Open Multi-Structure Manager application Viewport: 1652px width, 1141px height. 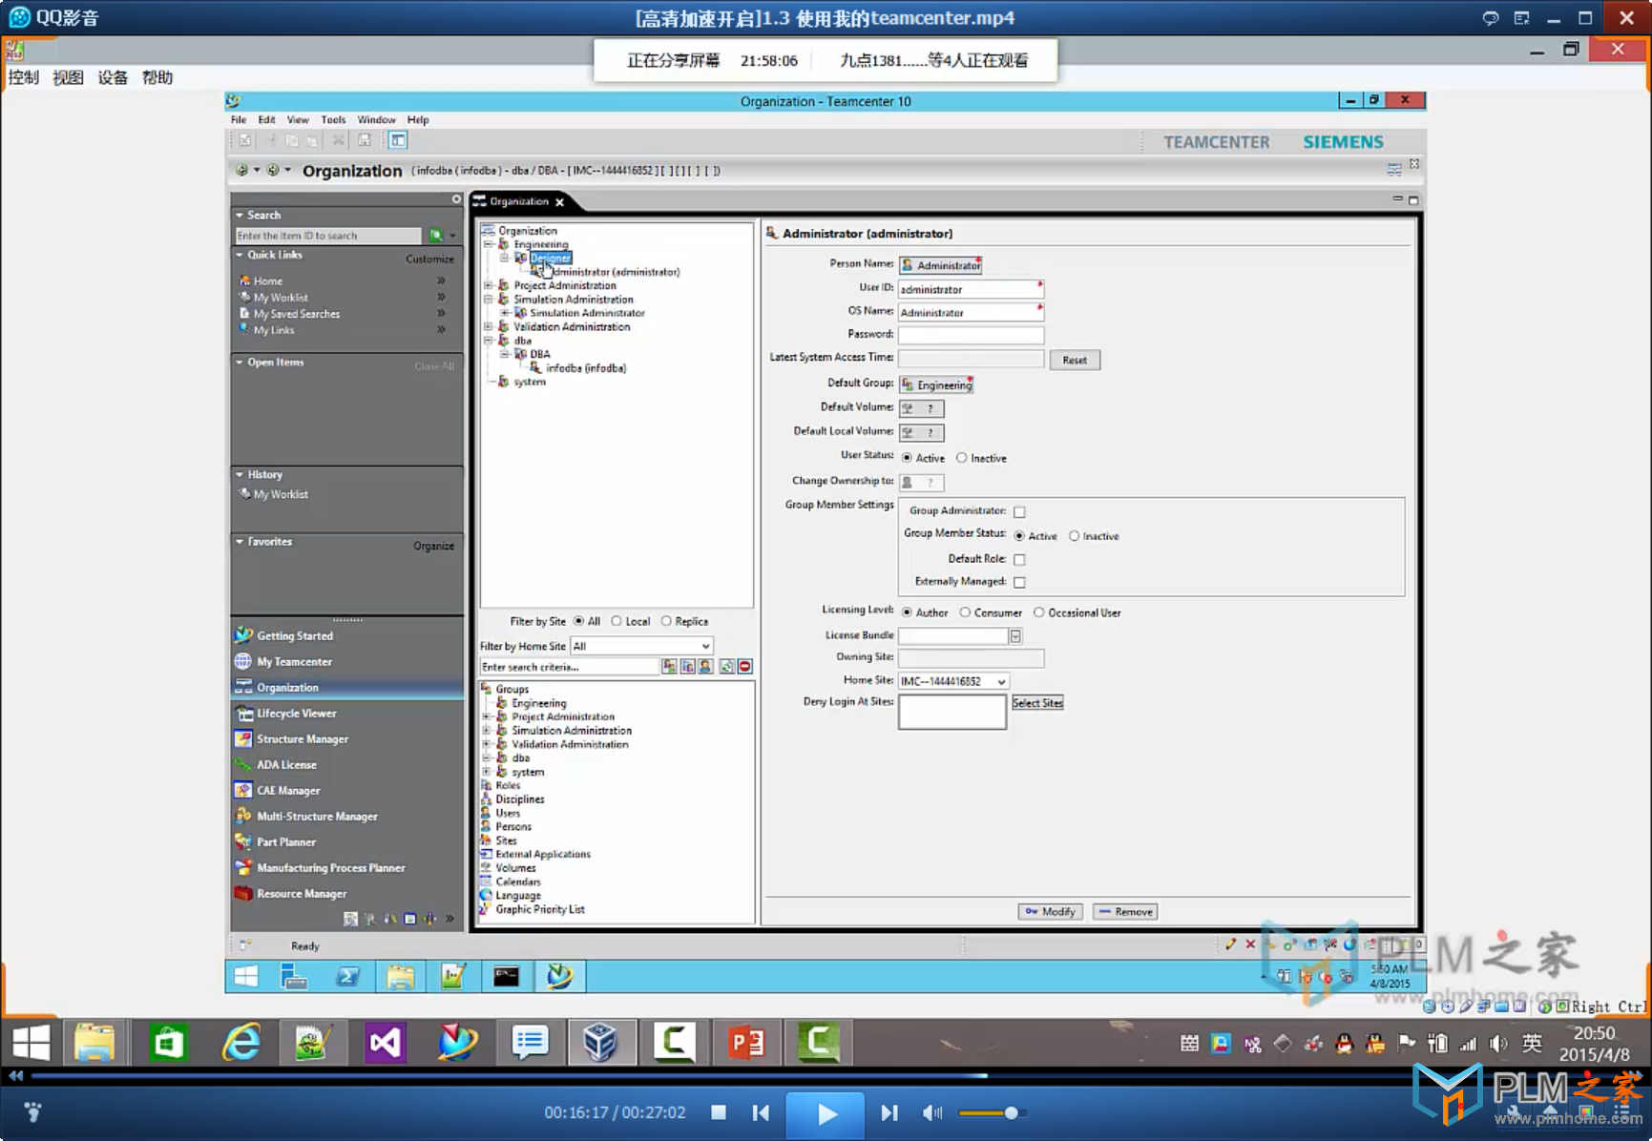[x=317, y=816]
